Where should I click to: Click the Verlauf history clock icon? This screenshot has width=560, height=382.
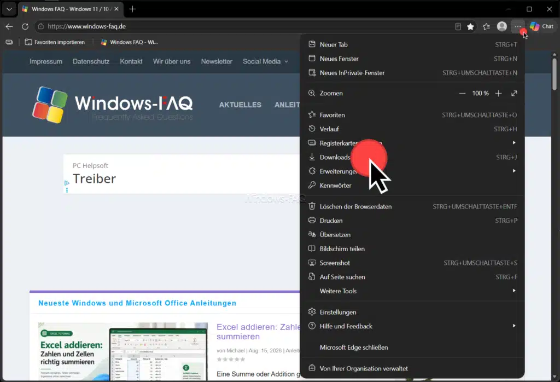click(x=312, y=129)
